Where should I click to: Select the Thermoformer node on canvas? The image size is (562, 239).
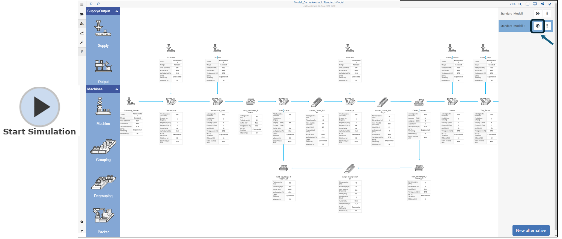171,102
